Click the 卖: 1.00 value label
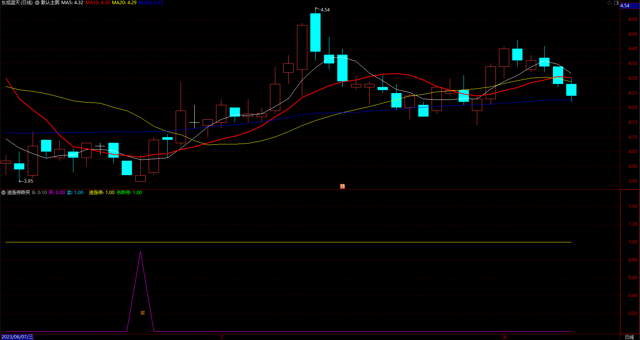Screen dimensions: 640x340 [x=75, y=193]
